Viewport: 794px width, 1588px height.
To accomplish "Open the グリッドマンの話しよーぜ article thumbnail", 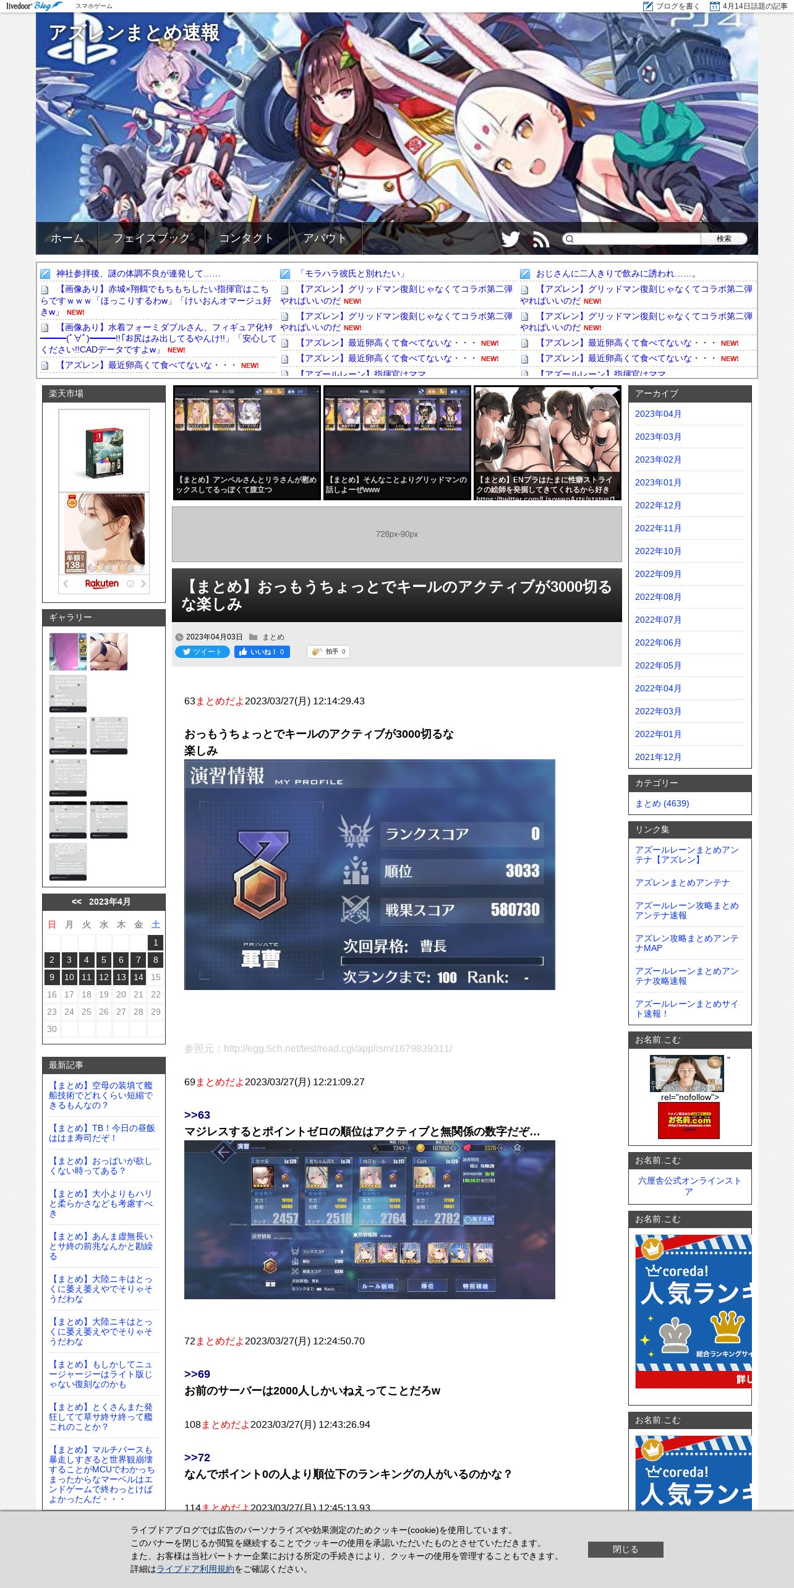I will point(397,442).
